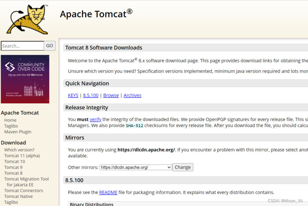
Task: Open Which version? sidebar link
Action: (x=19, y=150)
